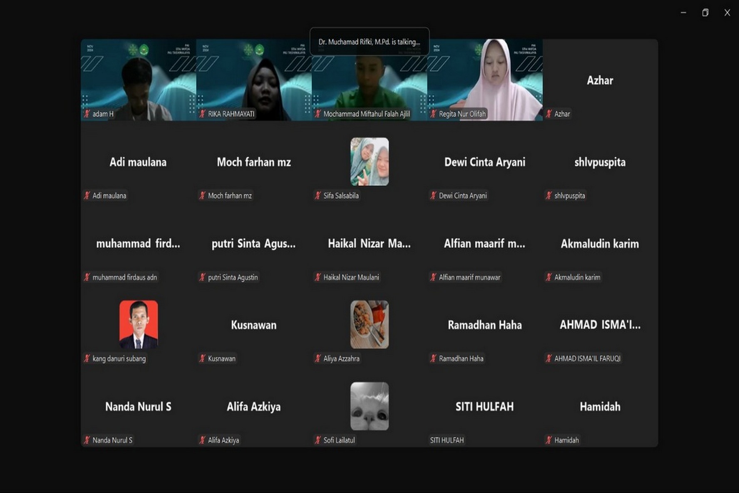
Task: Click the muted mic icon beside RIKA RAHMAYATI
Action: tap(203, 114)
